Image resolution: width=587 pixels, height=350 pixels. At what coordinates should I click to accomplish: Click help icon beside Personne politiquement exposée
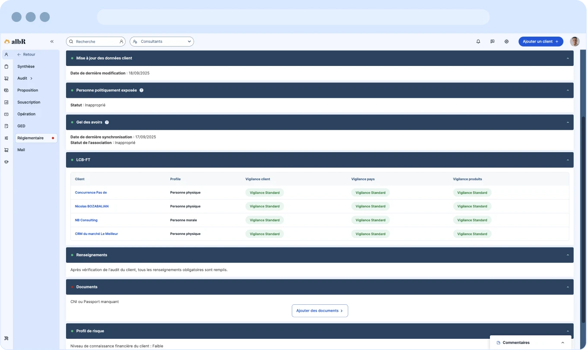pyautogui.click(x=141, y=91)
